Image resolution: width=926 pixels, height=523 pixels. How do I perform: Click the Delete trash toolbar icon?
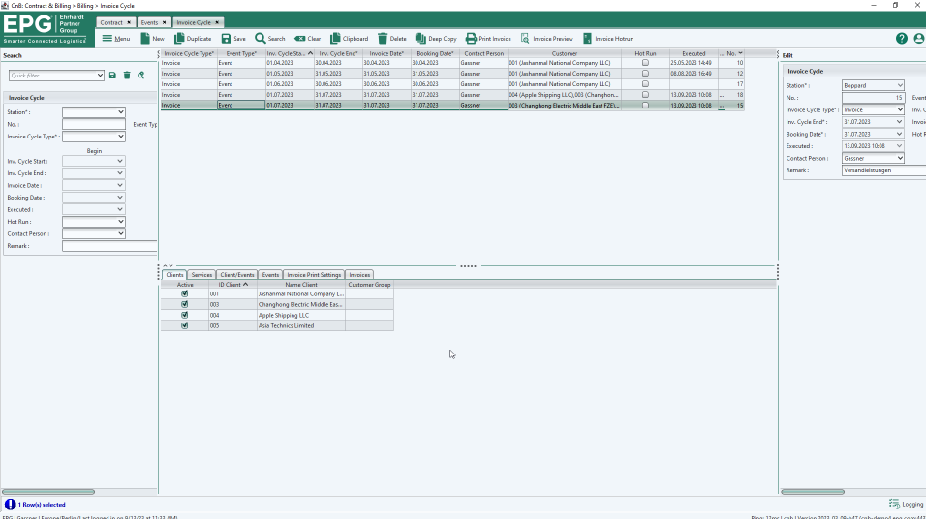click(x=383, y=39)
